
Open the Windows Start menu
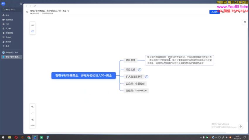point(3,137)
